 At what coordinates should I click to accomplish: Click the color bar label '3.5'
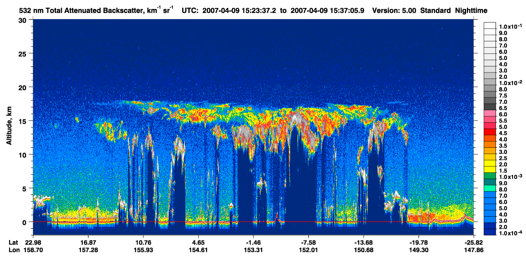point(503,146)
